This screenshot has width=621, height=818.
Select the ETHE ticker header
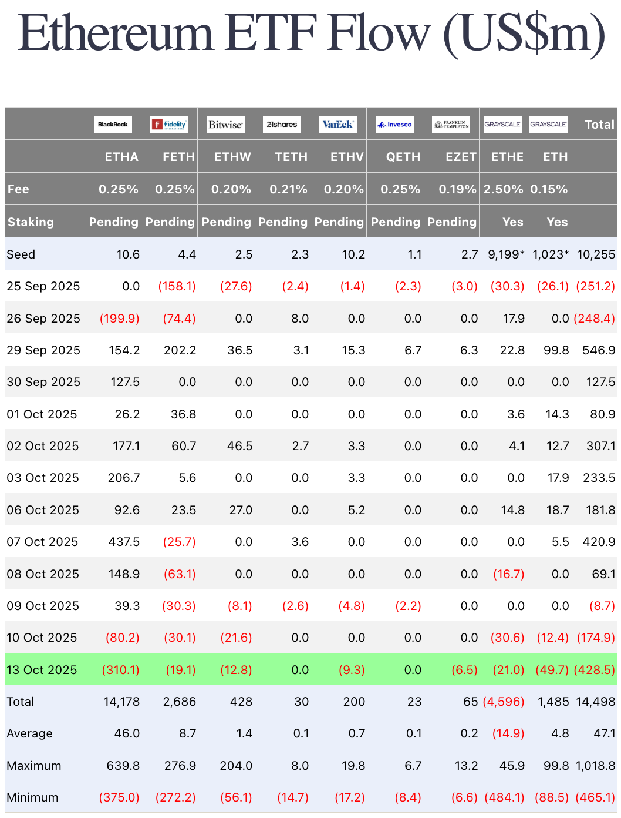pos(507,157)
